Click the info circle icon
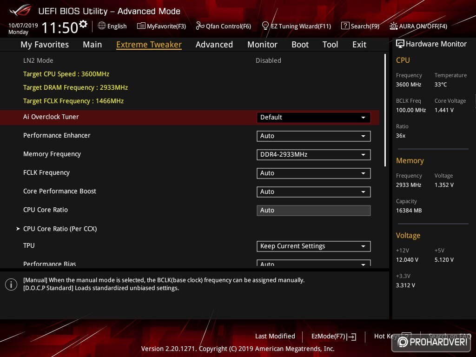The height and width of the screenshot is (357, 476). tap(11, 284)
